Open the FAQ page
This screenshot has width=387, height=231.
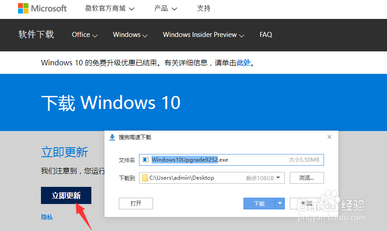pyautogui.click(x=266, y=35)
